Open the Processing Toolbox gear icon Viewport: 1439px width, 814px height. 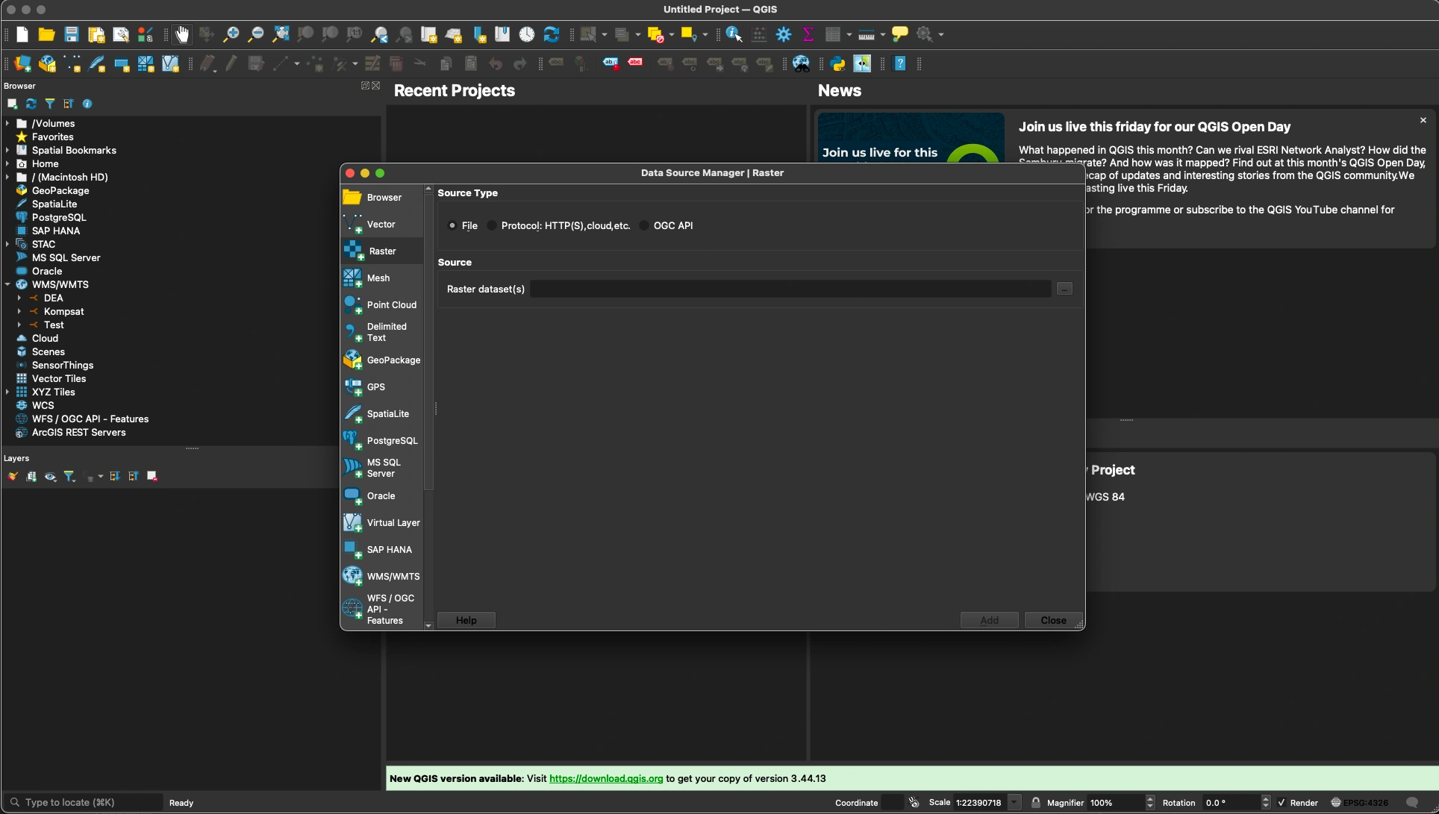(x=784, y=34)
